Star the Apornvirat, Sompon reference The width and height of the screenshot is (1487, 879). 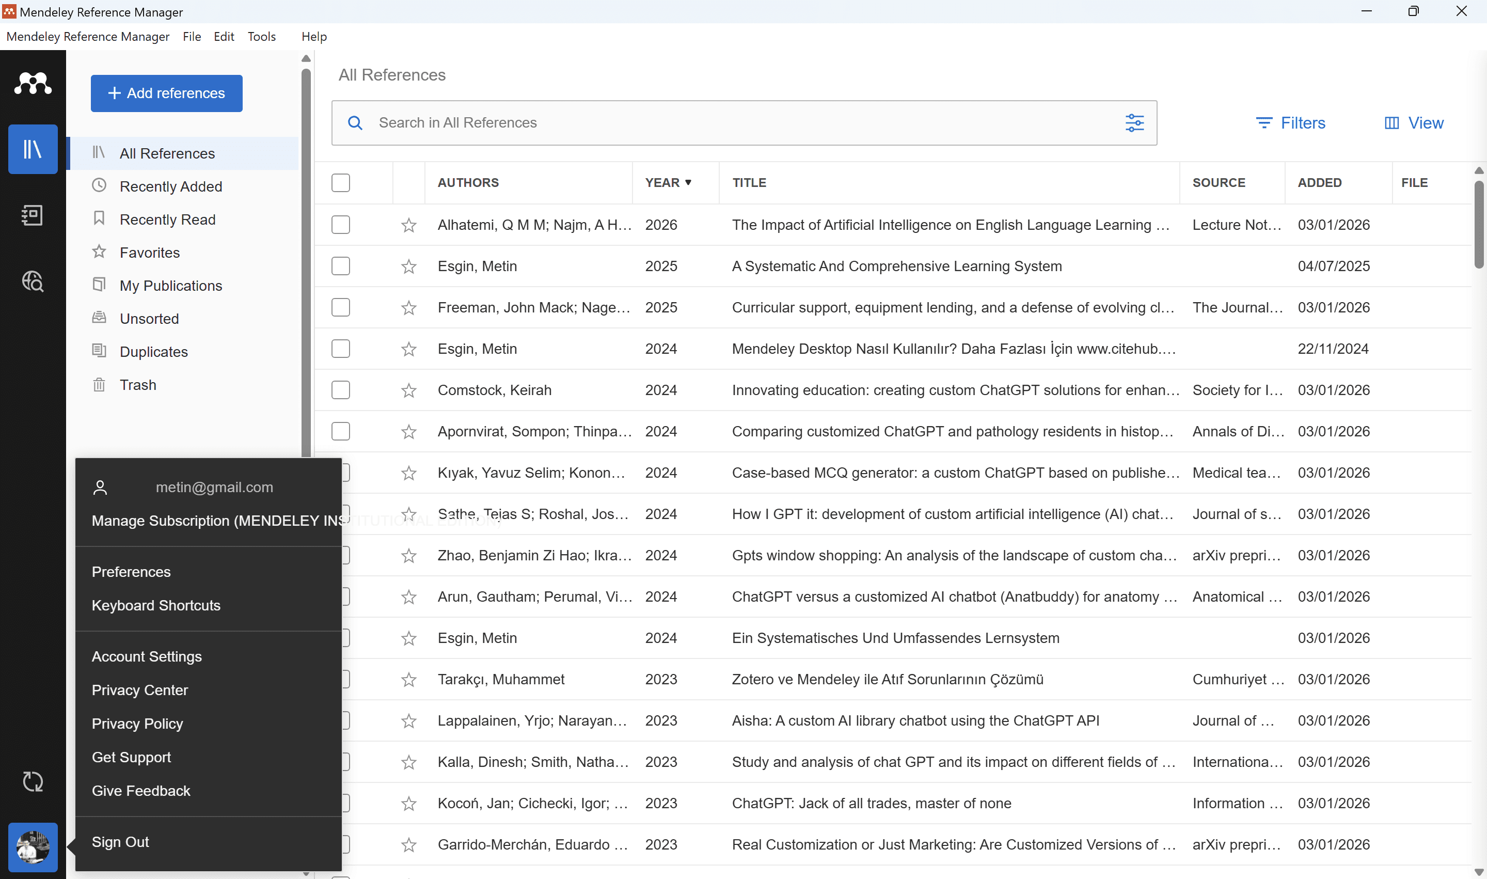pyautogui.click(x=408, y=432)
